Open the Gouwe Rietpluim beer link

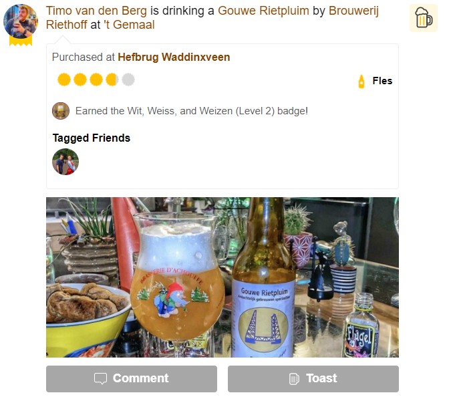(x=263, y=11)
